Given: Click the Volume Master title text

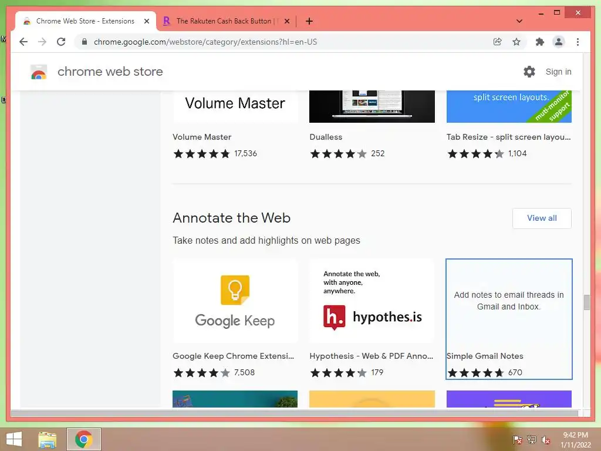Looking at the screenshot, I should point(202,137).
